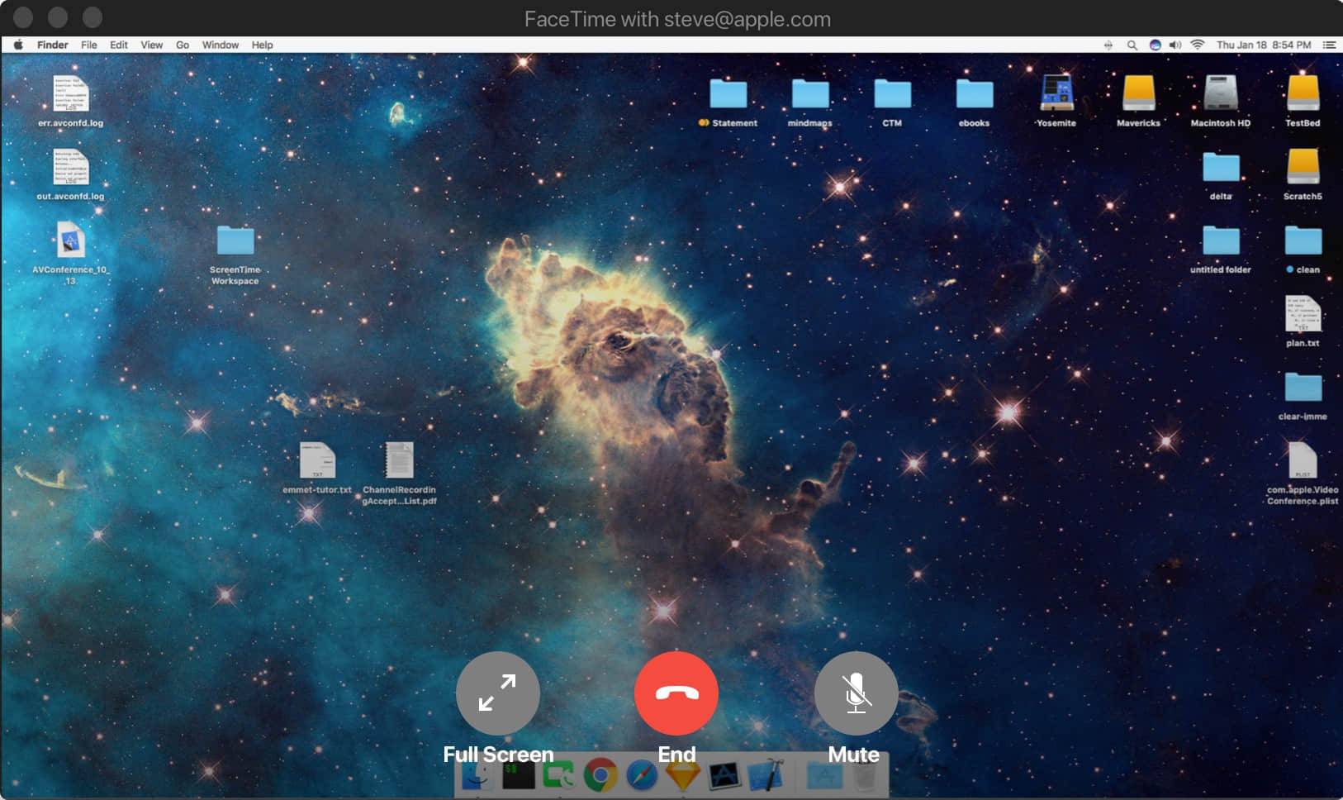Click the Siri icon in the menu bar

(x=1155, y=45)
